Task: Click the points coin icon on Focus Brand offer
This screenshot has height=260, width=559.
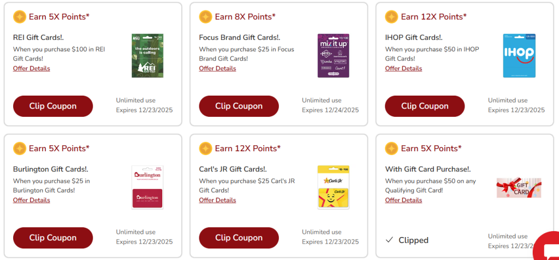Action: [206, 17]
